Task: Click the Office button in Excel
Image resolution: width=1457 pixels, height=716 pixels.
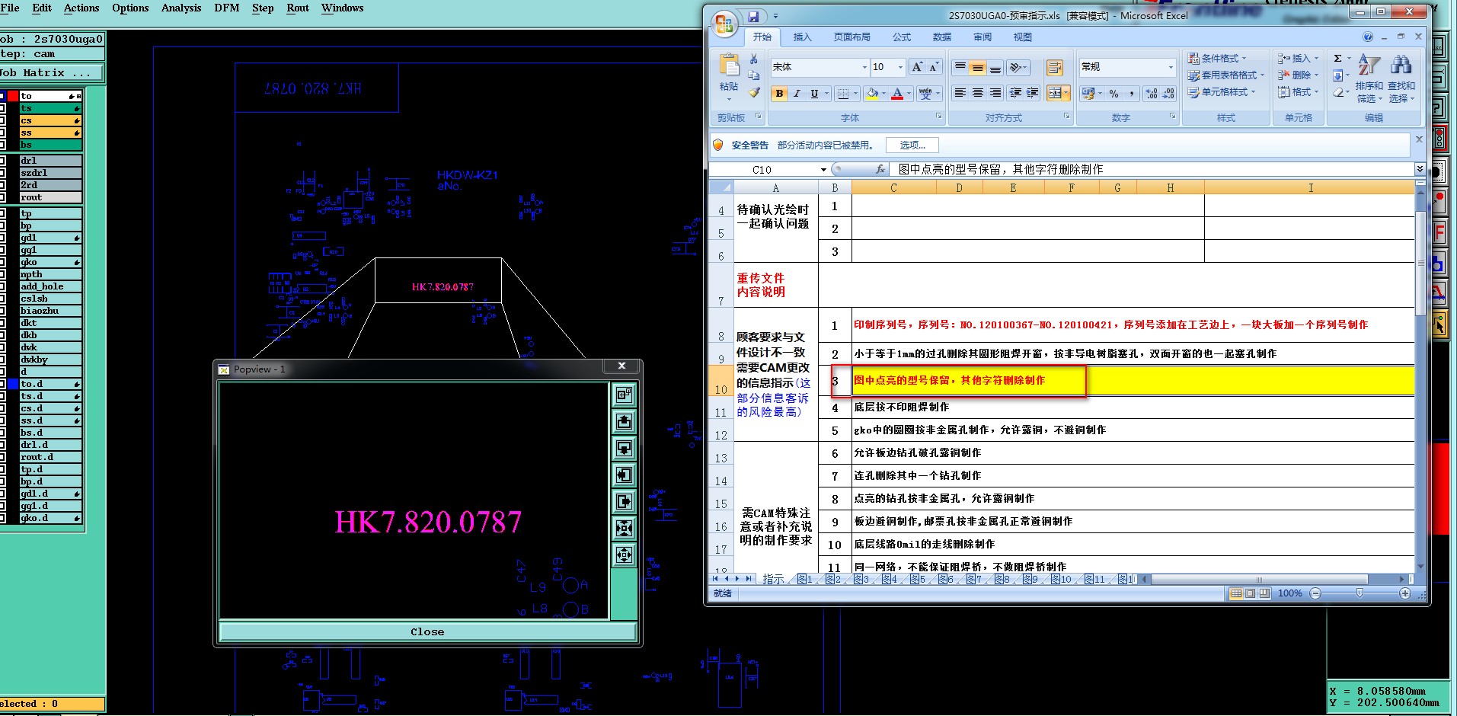Action: pos(724,22)
